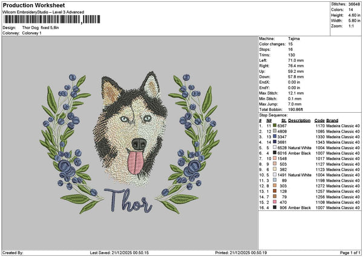Click the green swatch for stop 1

pos(275,125)
